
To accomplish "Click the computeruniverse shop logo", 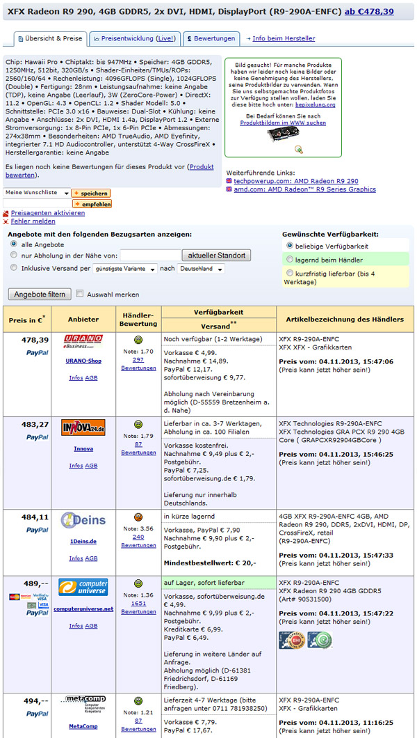I will (x=83, y=588).
